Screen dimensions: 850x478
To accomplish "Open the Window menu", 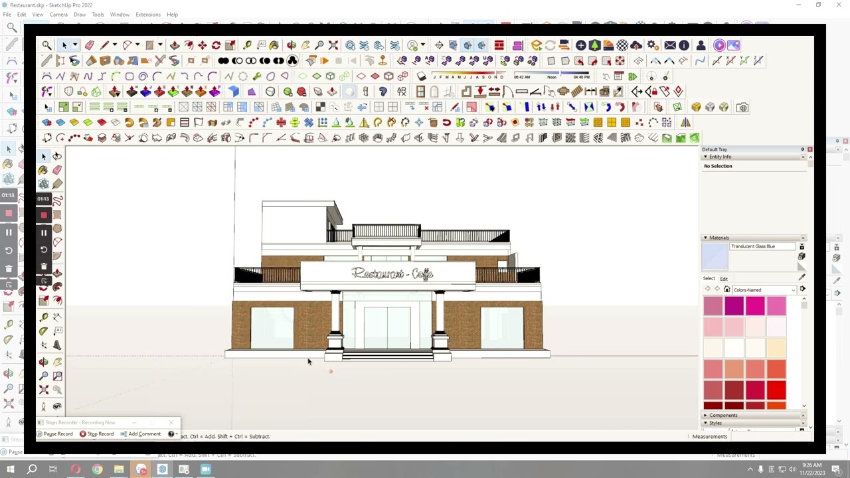I will [x=120, y=15].
